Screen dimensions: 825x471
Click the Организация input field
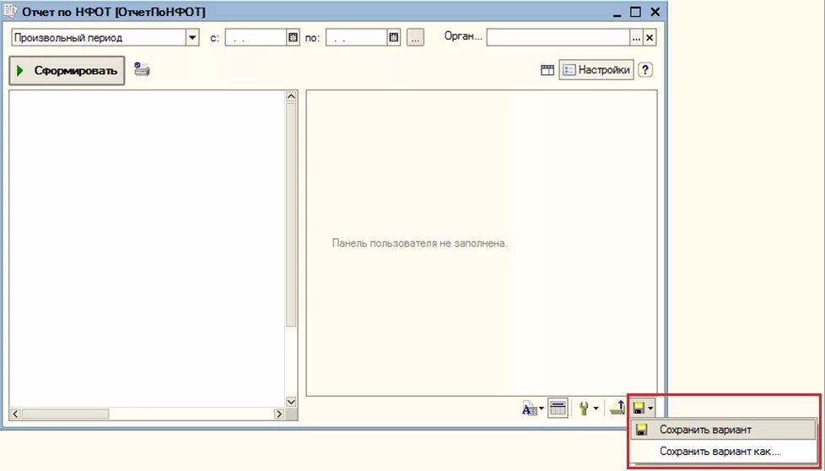coord(558,38)
